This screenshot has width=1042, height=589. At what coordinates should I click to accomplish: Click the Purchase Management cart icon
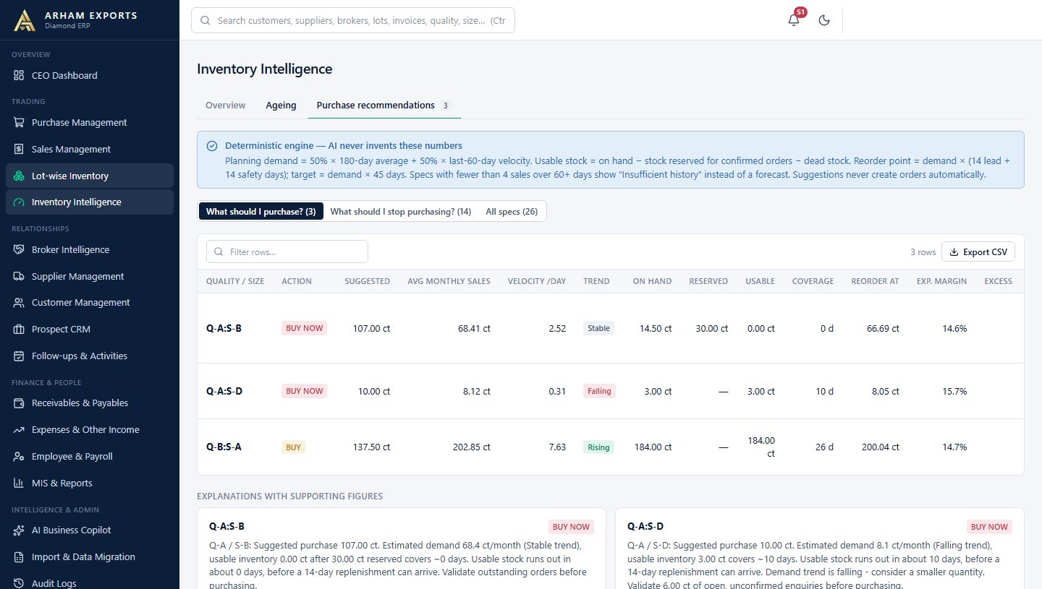19,122
